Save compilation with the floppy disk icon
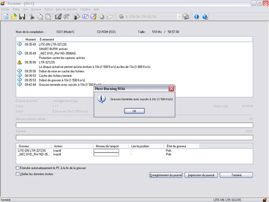The image size is (269, 202). coord(22,17)
